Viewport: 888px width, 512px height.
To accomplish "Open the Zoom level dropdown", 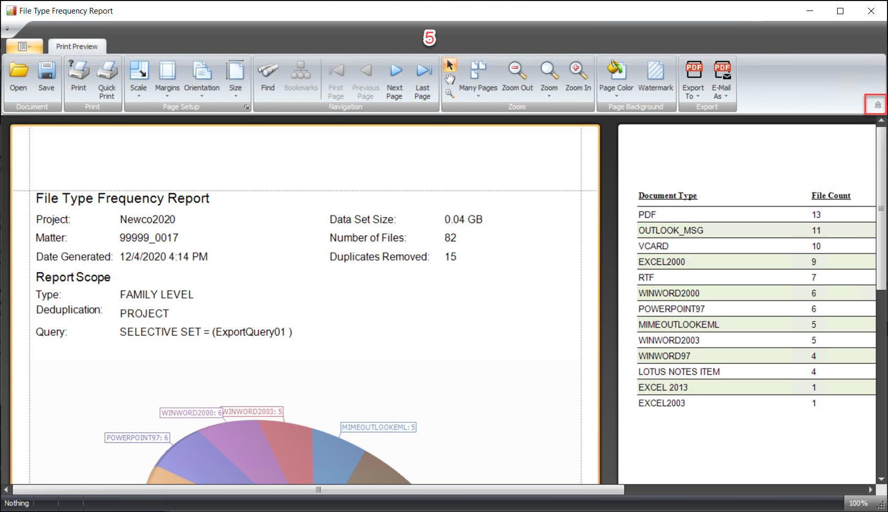I will [x=549, y=79].
